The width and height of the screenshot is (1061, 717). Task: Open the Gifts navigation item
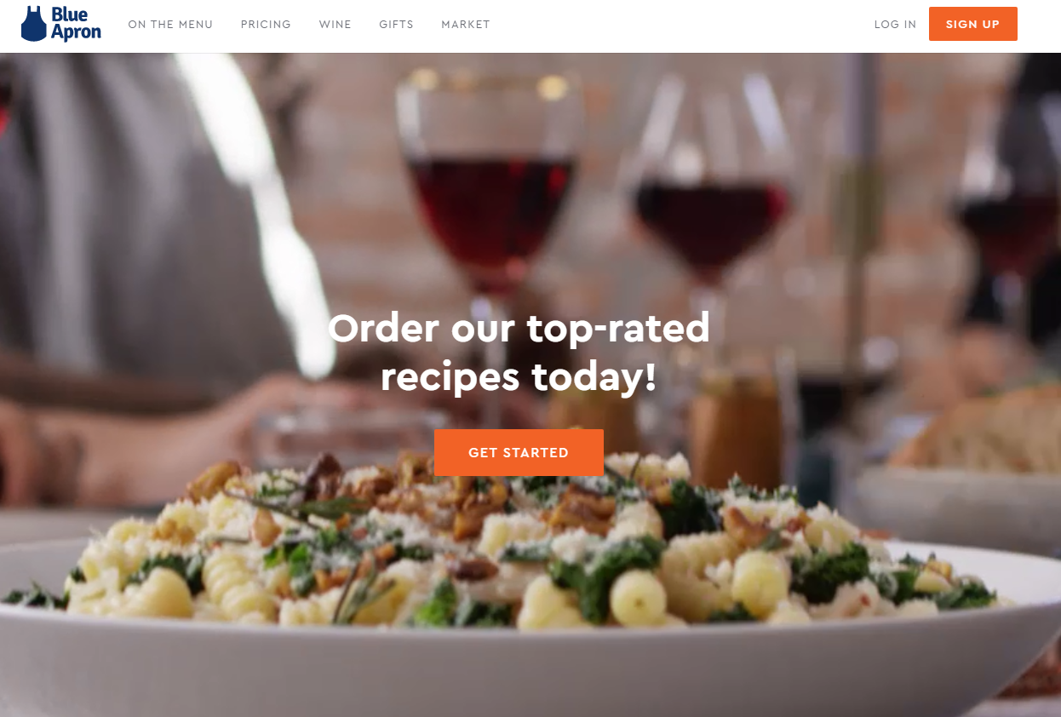(x=396, y=25)
